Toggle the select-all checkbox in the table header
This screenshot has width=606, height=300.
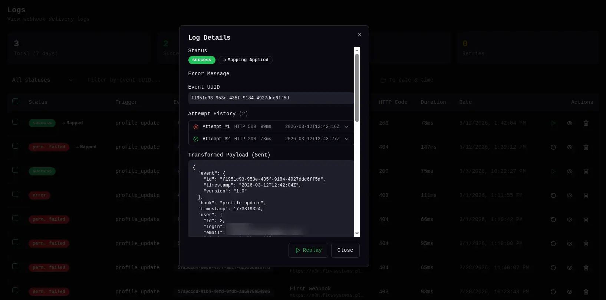coord(15,101)
